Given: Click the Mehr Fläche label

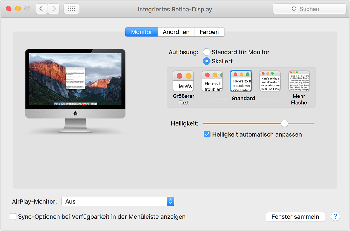Looking at the screenshot, I should [x=299, y=99].
